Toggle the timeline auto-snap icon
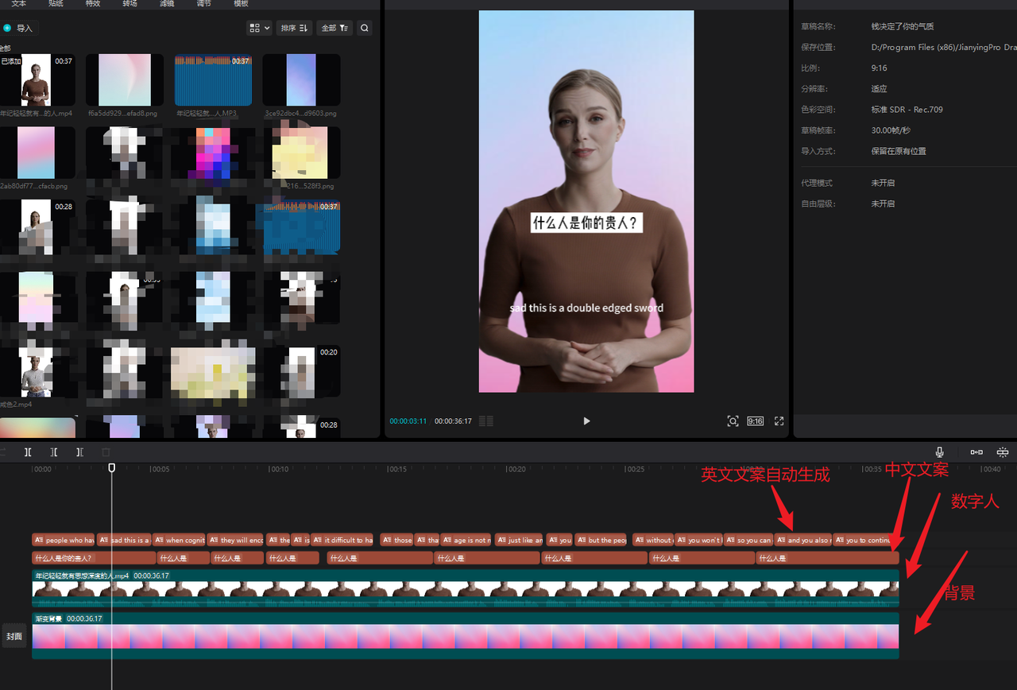This screenshot has height=690, width=1017. click(1002, 452)
